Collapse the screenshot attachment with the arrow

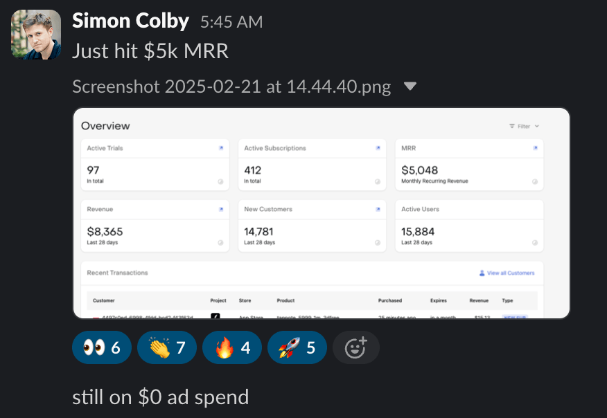click(x=410, y=87)
